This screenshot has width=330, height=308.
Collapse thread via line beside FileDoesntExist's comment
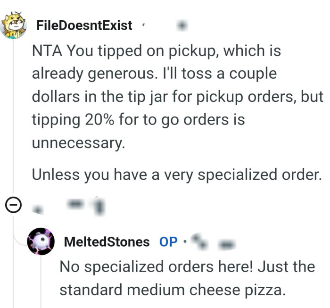(13, 118)
